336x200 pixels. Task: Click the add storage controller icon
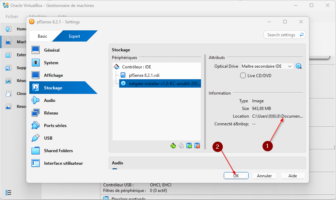[173, 146]
